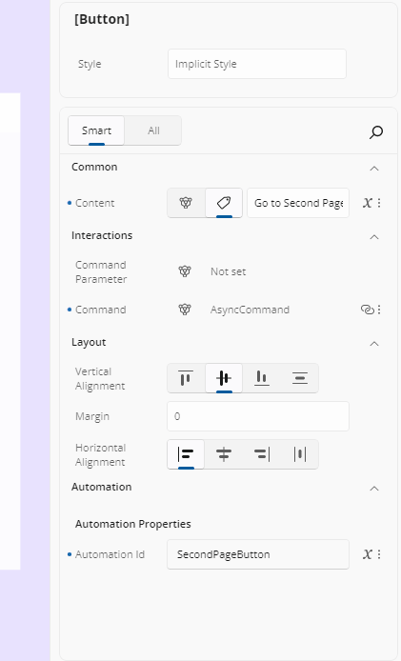This screenshot has height=661, width=401.
Task: Click the Layout section header
Action: (x=89, y=342)
